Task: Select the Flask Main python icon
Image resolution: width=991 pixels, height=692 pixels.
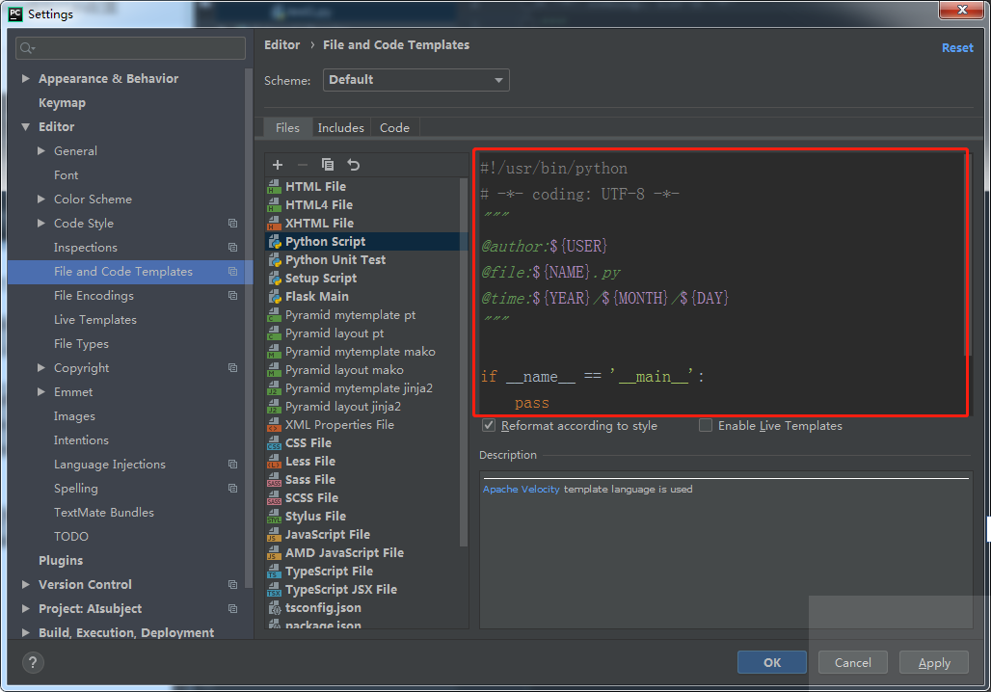Action: [275, 297]
